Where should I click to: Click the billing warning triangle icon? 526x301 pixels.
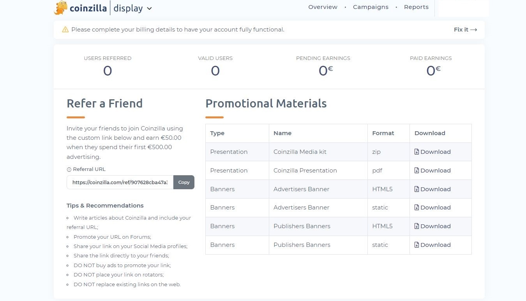coord(65,30)
